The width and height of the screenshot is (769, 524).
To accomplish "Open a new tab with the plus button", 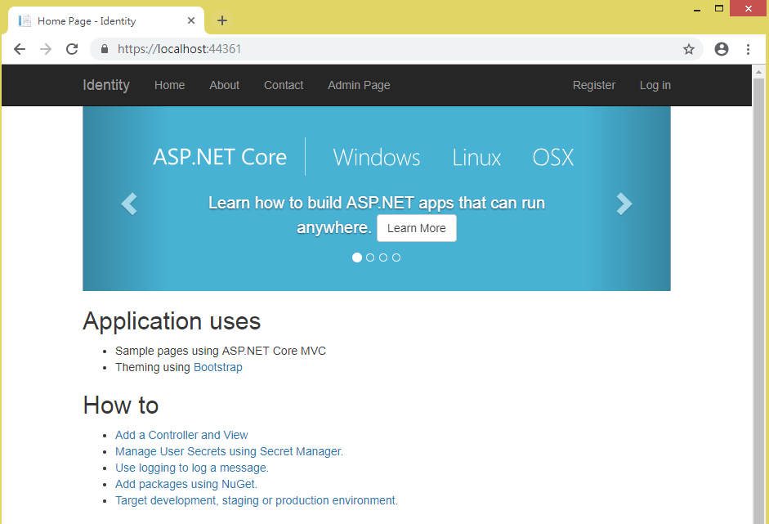I will 222,20.
